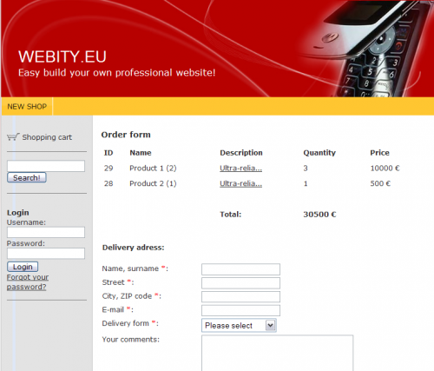
Task: Click the Login button
Action: click(23, 267)
